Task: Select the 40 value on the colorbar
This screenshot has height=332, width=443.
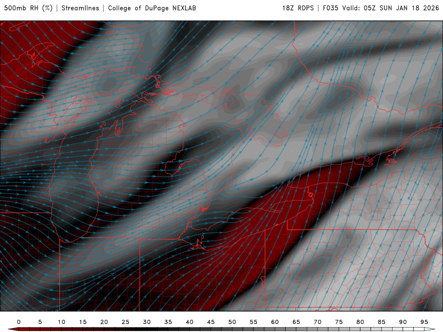Action: click(x=189, y=322)
